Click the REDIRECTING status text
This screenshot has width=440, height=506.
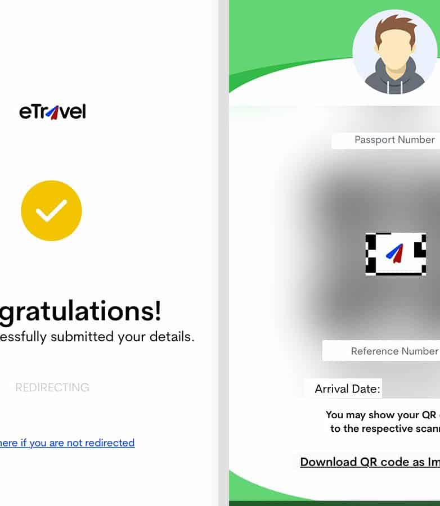tap(52, 387)
